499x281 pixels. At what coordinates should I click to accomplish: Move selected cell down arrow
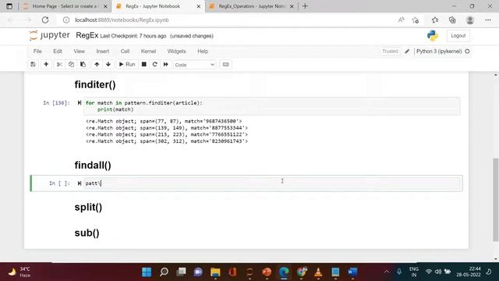[x=108, y=64]
